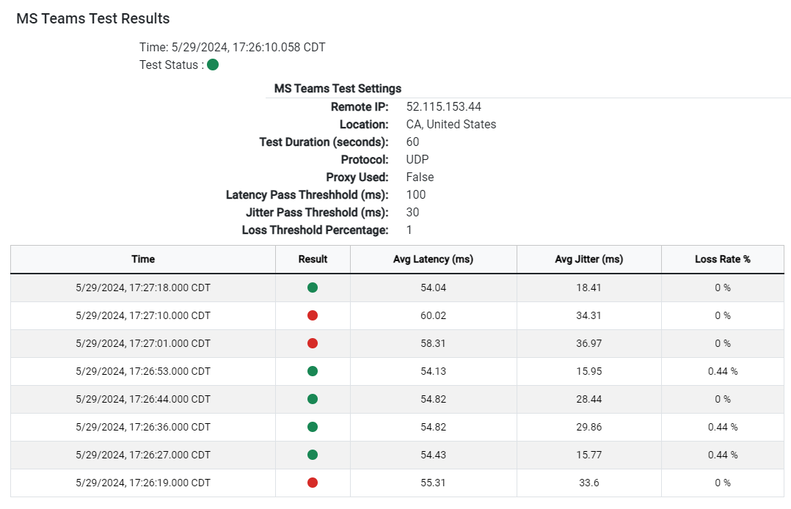Select the 29.86 average jitter value
791x509 pixels.
coord(589,427)
